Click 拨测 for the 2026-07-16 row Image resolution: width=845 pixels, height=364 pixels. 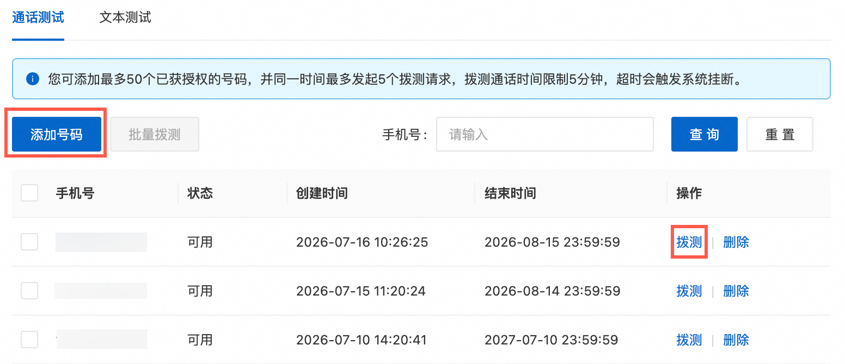pos(689,242)
